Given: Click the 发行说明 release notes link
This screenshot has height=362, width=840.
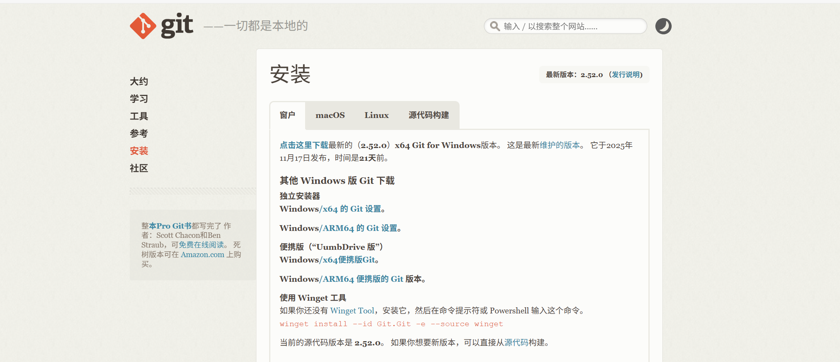Looking at the screenshot, I should click(626, 75).
